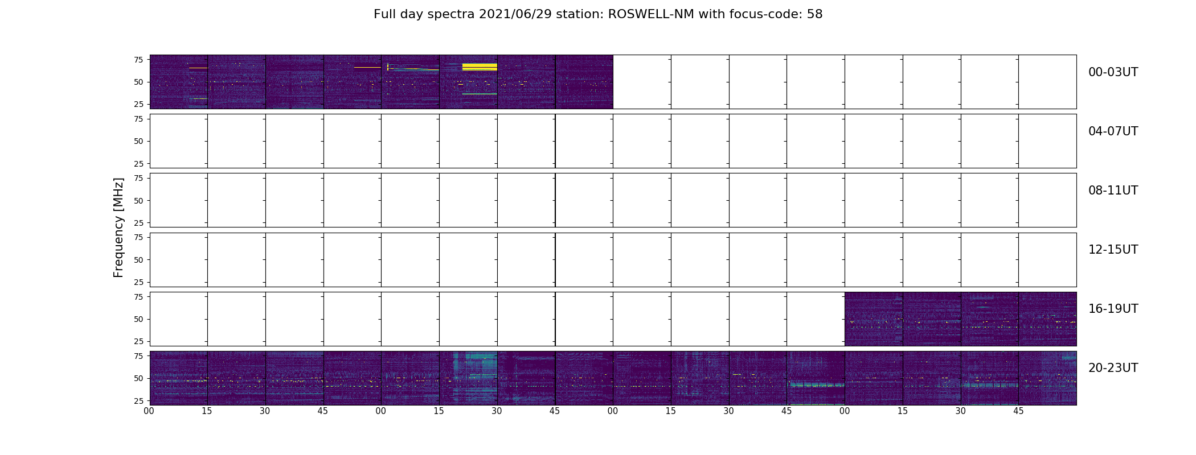Click the '08-11UT' row label

[x=1113, y=191]
